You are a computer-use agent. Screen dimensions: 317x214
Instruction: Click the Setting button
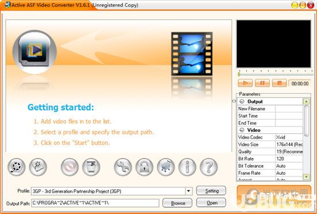pyautogui.click(x=211, y=191)
